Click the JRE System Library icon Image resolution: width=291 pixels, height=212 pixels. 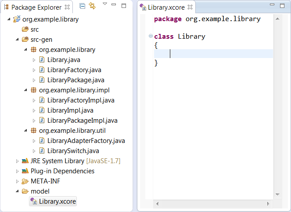coord(25,161)
